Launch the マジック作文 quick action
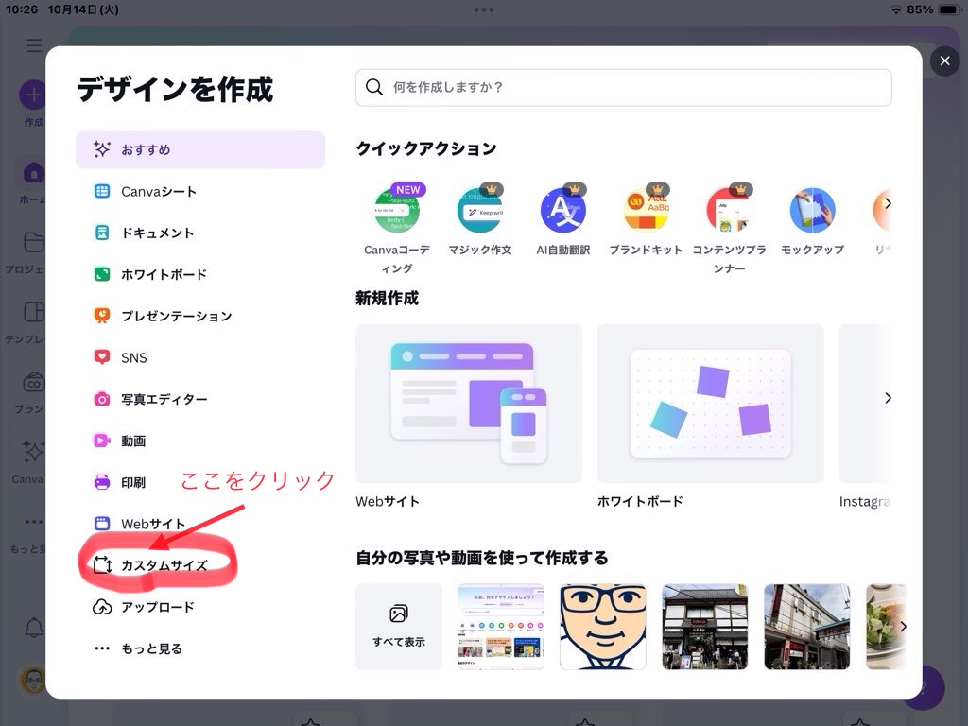Screen dimensions: 968x726 point(479,211)
